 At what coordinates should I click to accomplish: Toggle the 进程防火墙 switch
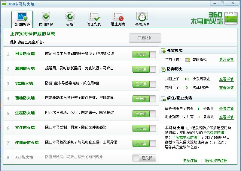click(144, 114)
